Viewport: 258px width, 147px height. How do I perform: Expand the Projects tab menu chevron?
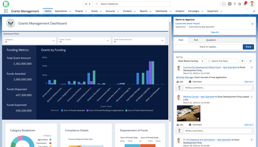pos(86,11)
